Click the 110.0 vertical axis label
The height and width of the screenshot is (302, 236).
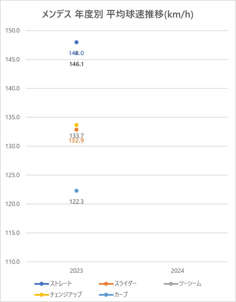(12, 262)
